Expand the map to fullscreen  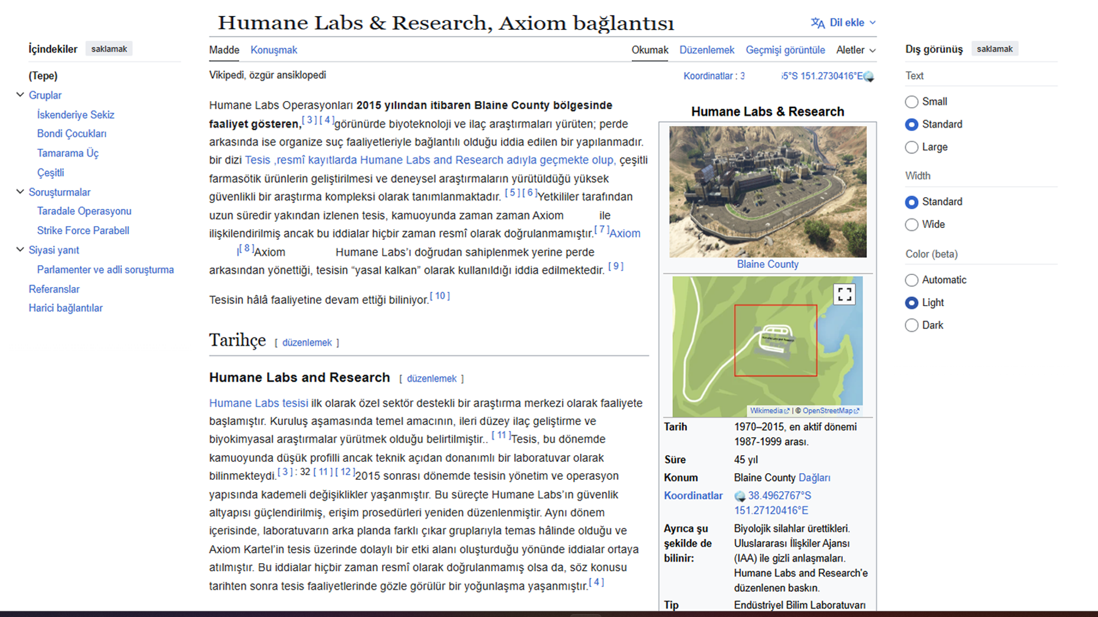844,294
